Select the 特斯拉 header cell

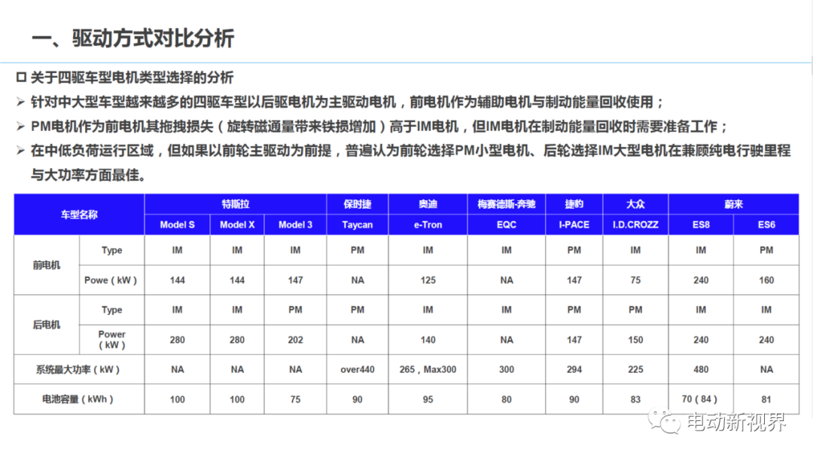[236, 204]
